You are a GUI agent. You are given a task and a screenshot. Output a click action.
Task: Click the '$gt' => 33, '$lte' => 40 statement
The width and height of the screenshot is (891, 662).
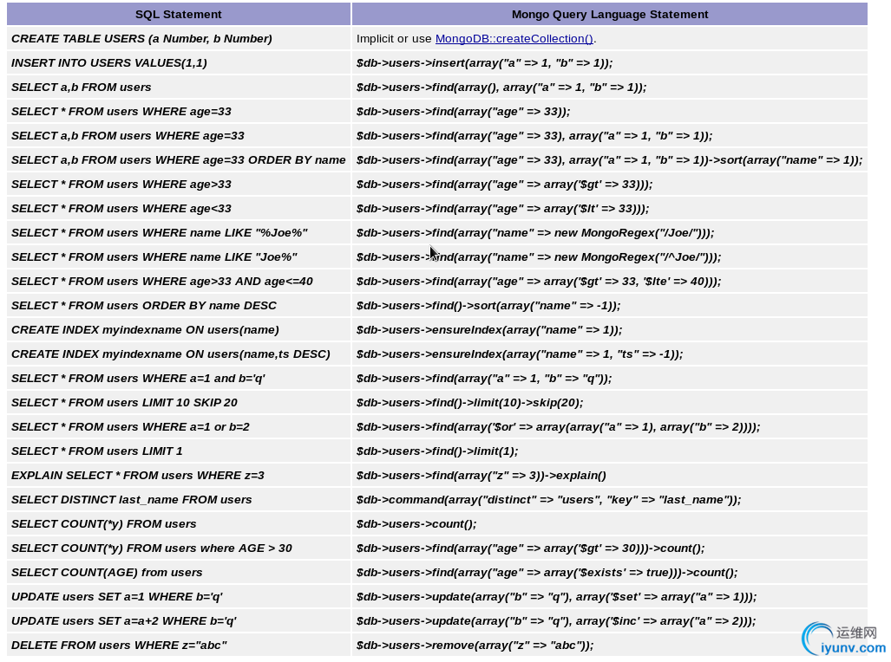610,282
